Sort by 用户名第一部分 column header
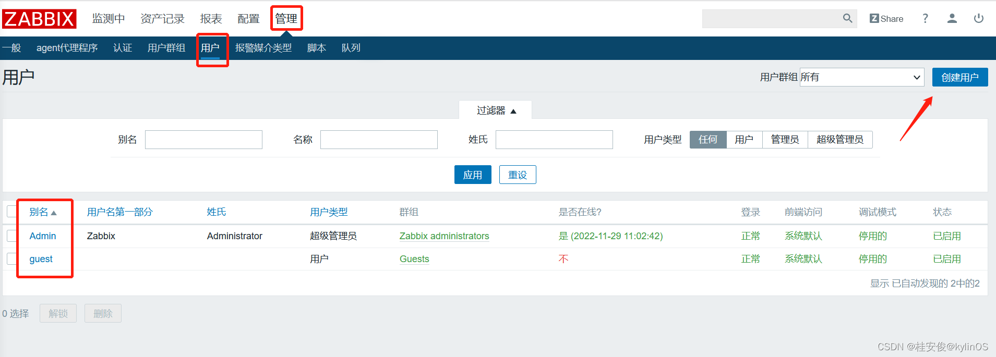 119,212
